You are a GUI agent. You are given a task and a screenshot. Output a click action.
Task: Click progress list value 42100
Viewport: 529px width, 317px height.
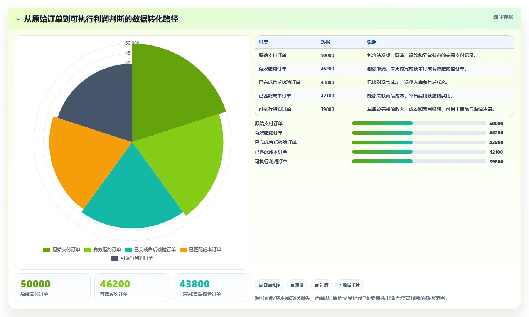(496, 152)
